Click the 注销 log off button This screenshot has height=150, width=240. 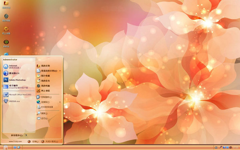[33, 142]
